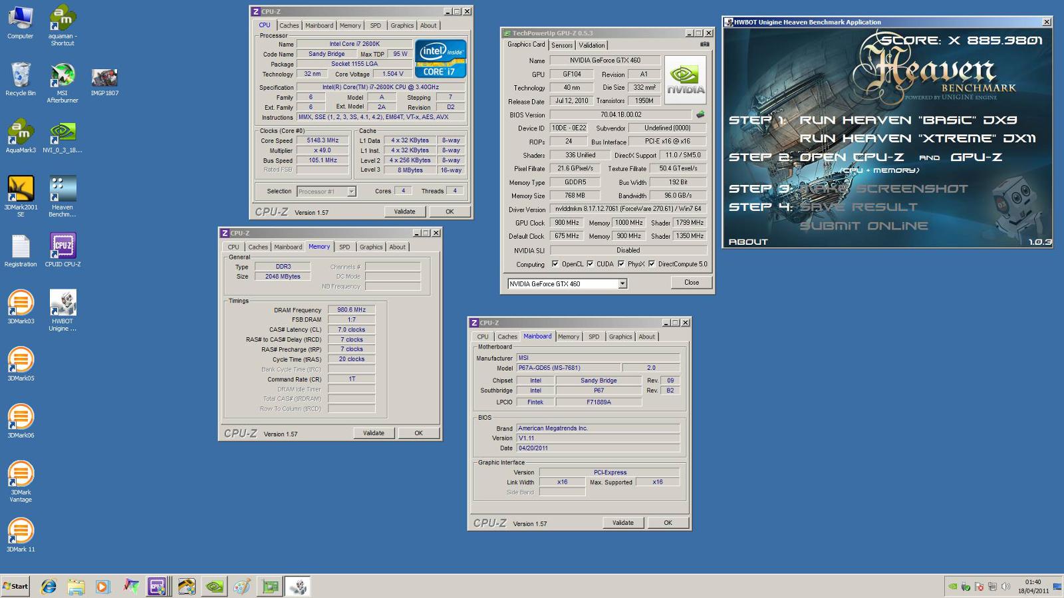Open Graphics tab in the CPU-Z mainboard window
Screen dimensions: 1064x598
(620, 337)
